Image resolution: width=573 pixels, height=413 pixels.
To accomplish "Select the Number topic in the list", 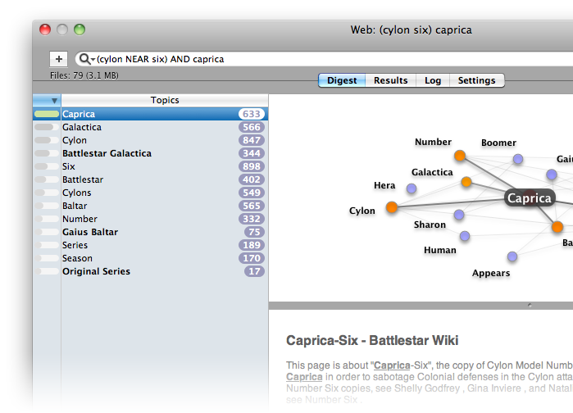I will [150, 219].
